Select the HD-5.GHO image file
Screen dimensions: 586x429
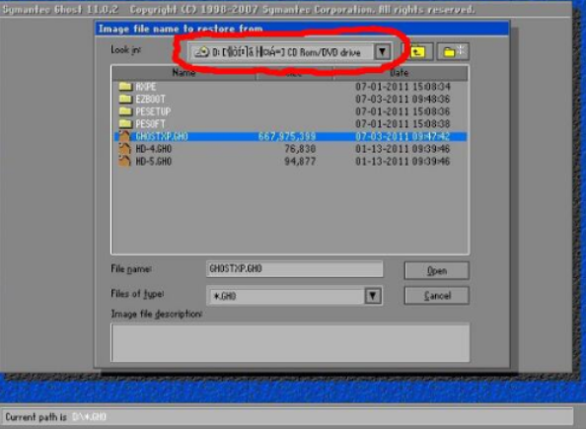click(x=290, y=161)
